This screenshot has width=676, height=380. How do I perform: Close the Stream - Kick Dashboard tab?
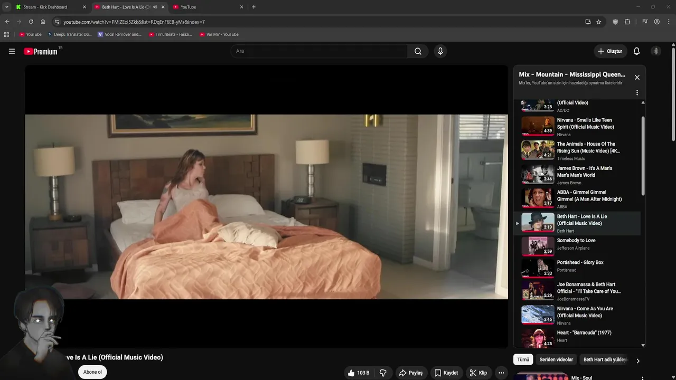point(84,7)
